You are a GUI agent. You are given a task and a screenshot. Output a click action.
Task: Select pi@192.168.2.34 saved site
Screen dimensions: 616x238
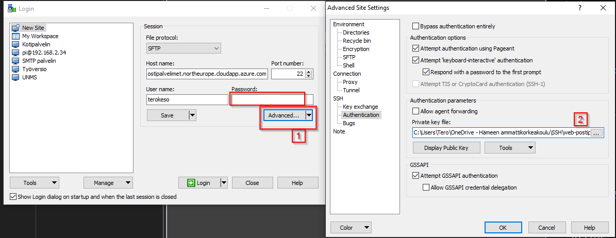click(x=44, y=53)
